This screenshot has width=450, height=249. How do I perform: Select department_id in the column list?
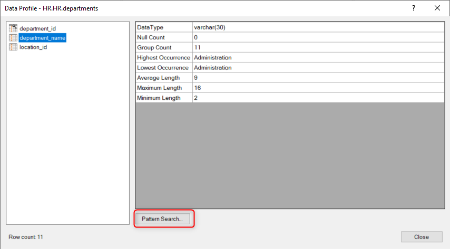37,28
